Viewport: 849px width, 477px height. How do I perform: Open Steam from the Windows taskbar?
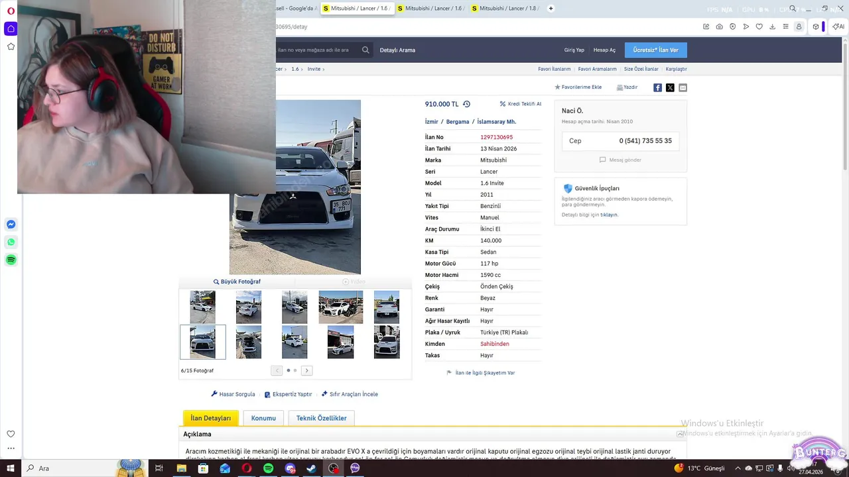pos(312,468)
